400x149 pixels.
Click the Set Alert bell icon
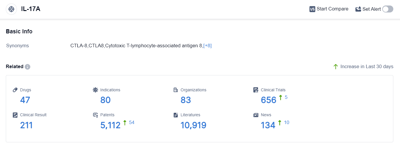click(x=358, y=9)
